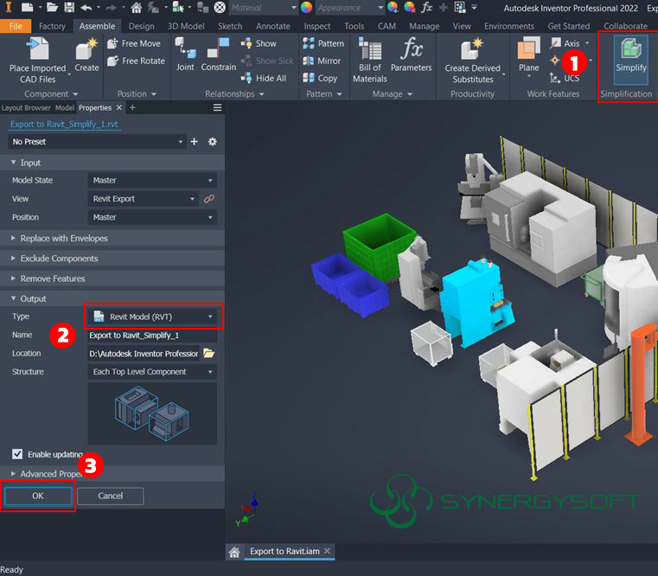The width and height of the screenshot is (658, 576).
Task: Browse output location folder icon
Action: coord(209,353)
